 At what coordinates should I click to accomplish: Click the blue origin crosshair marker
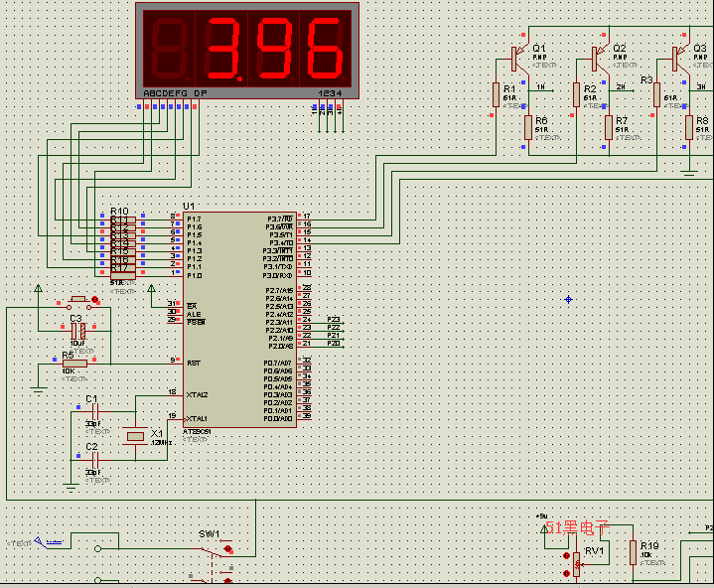568,299
